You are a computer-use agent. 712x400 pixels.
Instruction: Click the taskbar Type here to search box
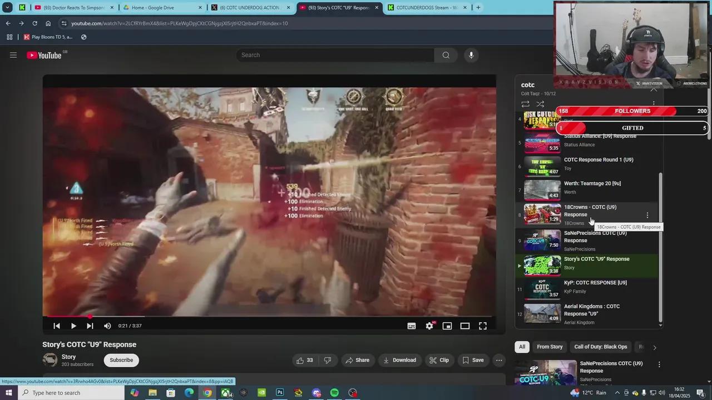(x=71, y=393)
